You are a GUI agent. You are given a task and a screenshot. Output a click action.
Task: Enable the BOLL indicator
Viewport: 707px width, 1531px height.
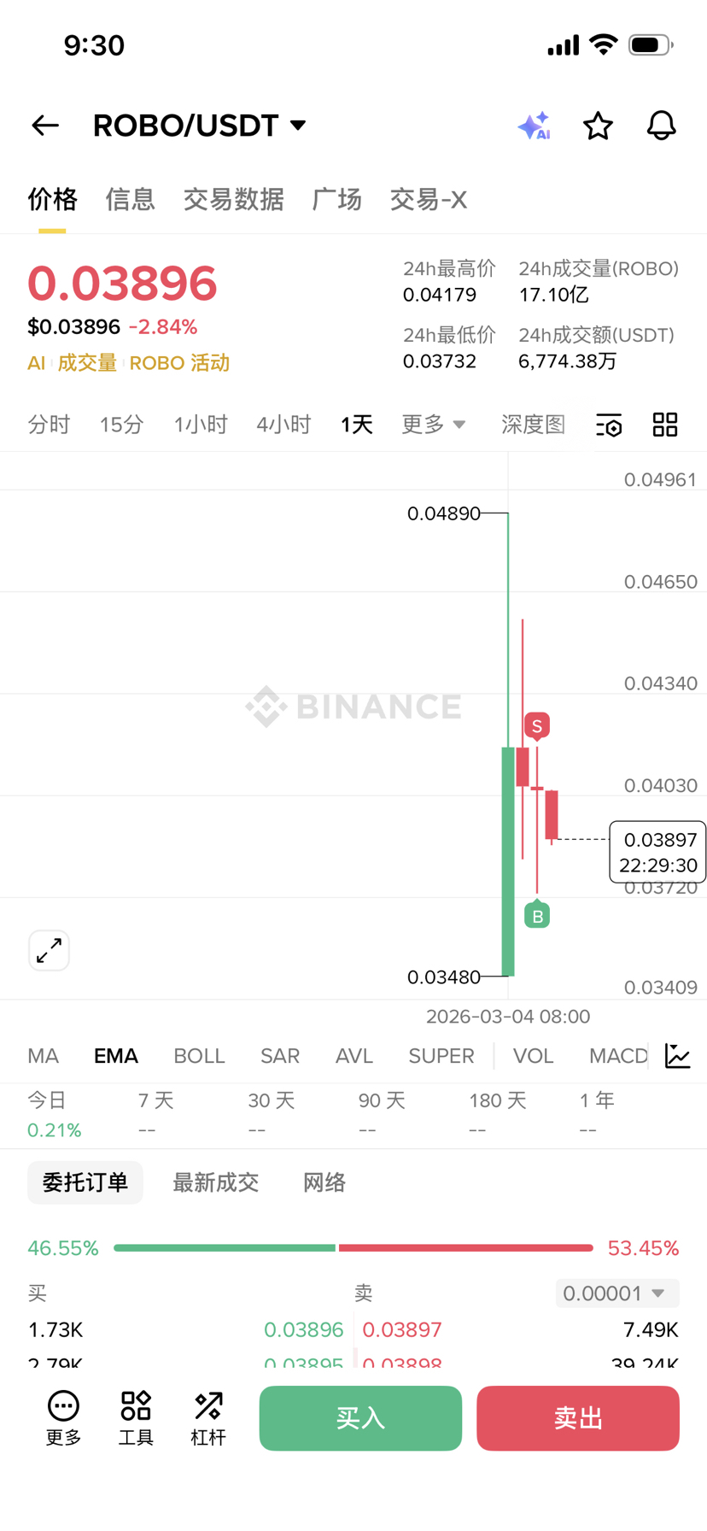(x=199, y=1056)
